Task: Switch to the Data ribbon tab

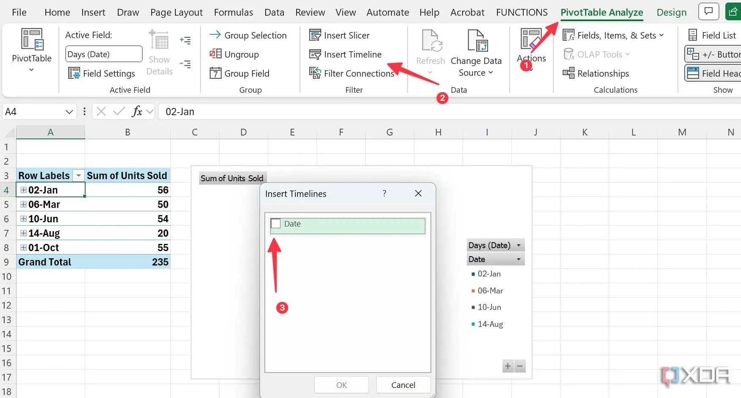Action: pos(274,12)
